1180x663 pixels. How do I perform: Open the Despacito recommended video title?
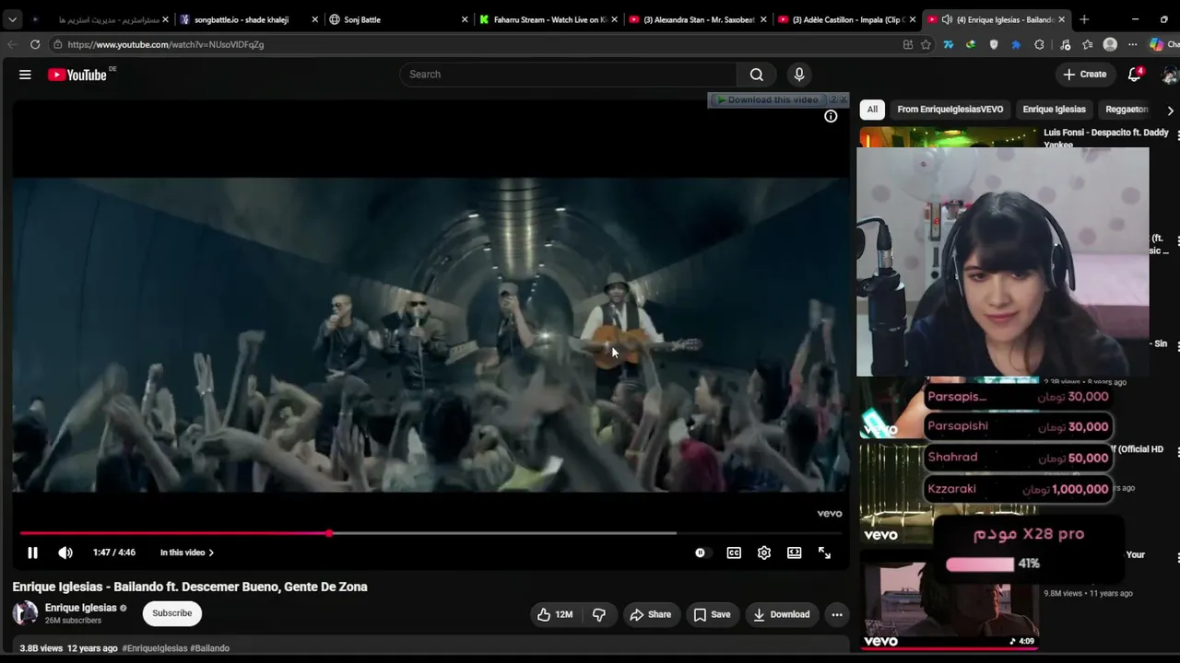[1106, 138]
